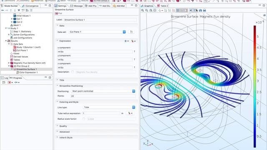
Task: Move node down with the down arrow icon
Action: click(15, 10)
